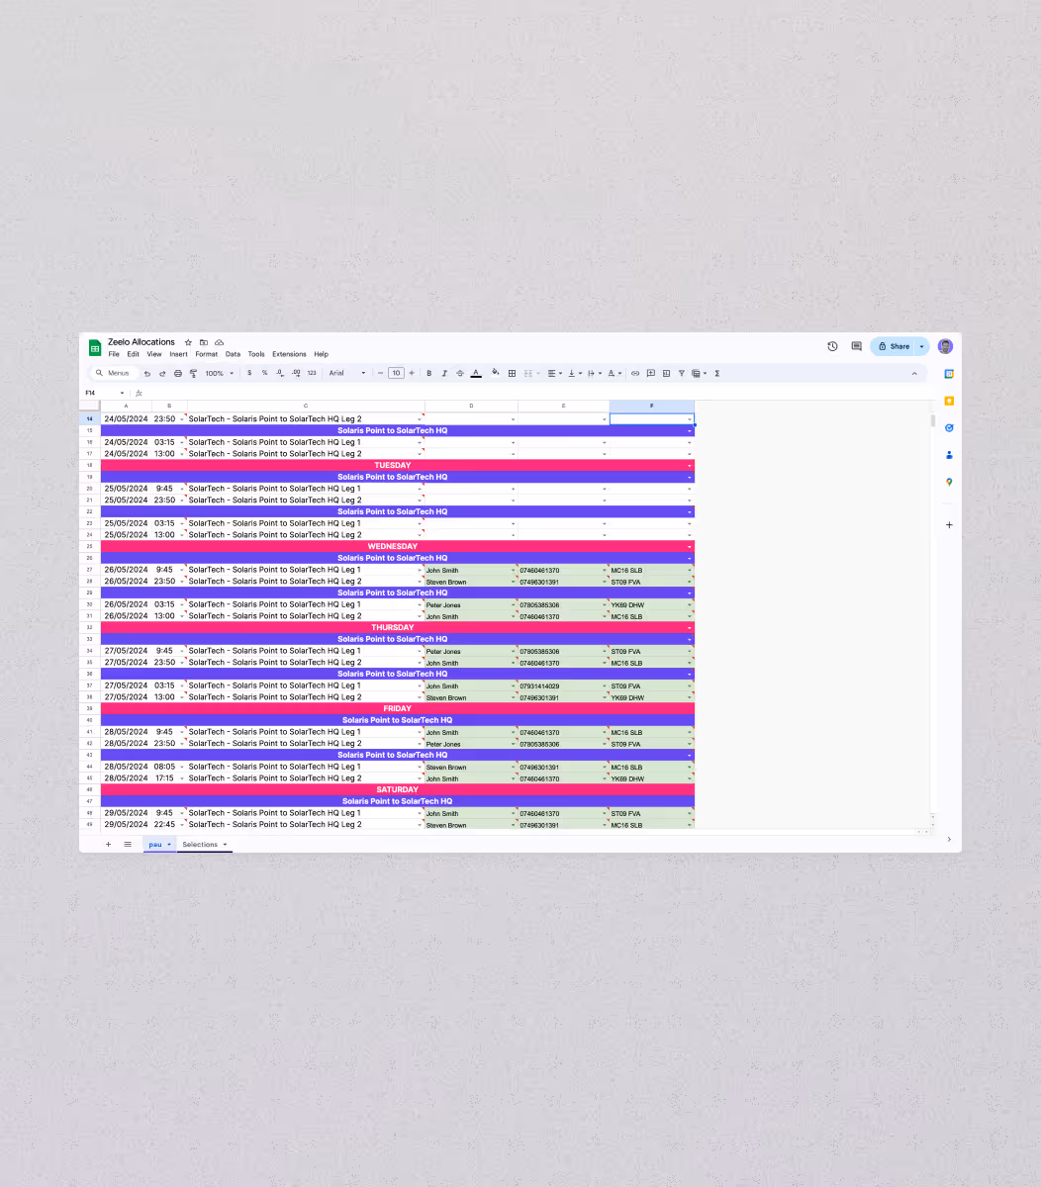Open Google Calendar side panel
1041x1187 pixels.
tap(949, 374)
